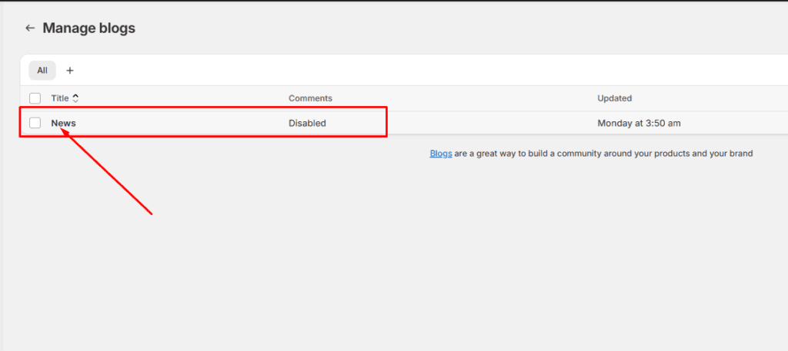Check the box for the News blog row
This screenshot has width=788, height=351.
(x=35, y=123)
